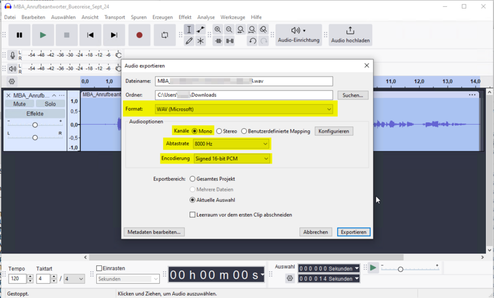The image size is (494, 298).
Task: Open the Sekunden snapping dropdown
Action: pyautogui.click(x=128, y=279)
